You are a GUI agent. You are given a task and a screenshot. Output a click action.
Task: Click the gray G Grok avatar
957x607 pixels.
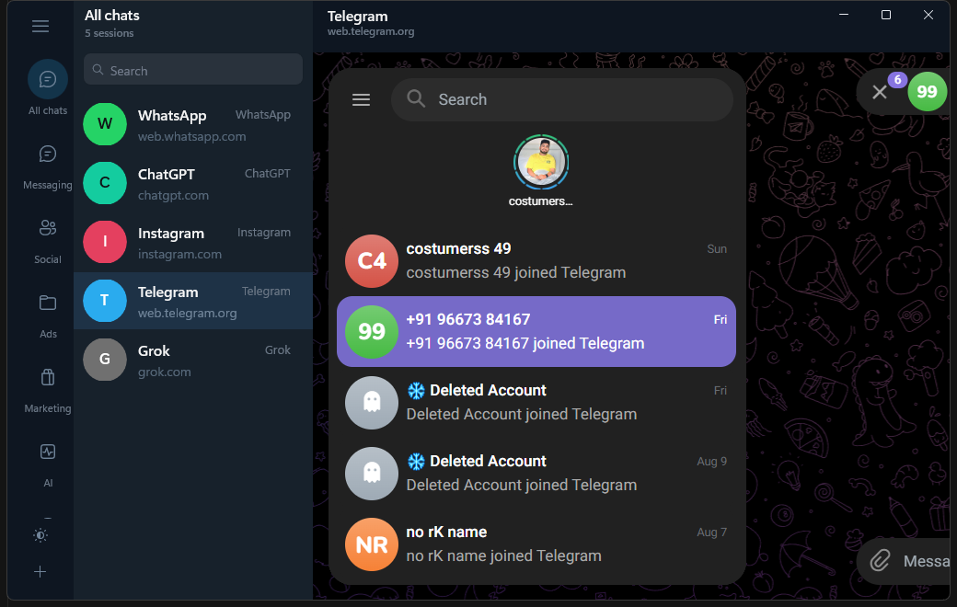click(105, 360)
